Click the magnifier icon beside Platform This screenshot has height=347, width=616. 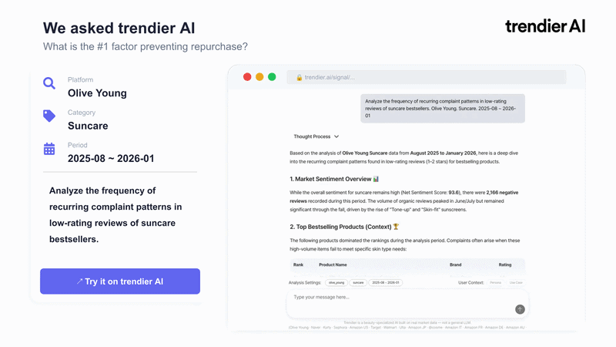pyautogui.click(x=49, y=83)
